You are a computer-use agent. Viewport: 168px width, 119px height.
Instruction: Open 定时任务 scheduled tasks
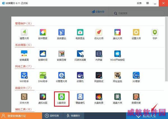53,116
